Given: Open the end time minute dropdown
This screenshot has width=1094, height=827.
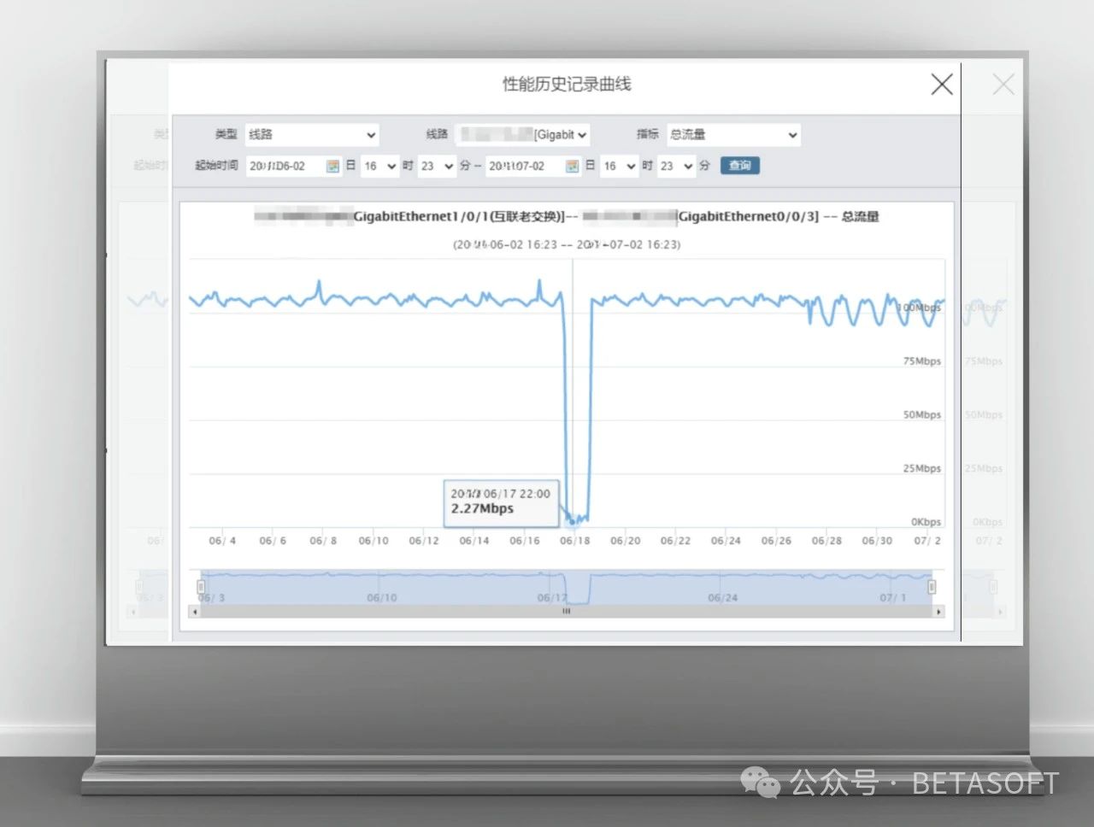Looking at the screenshot, I should (675, 167).
